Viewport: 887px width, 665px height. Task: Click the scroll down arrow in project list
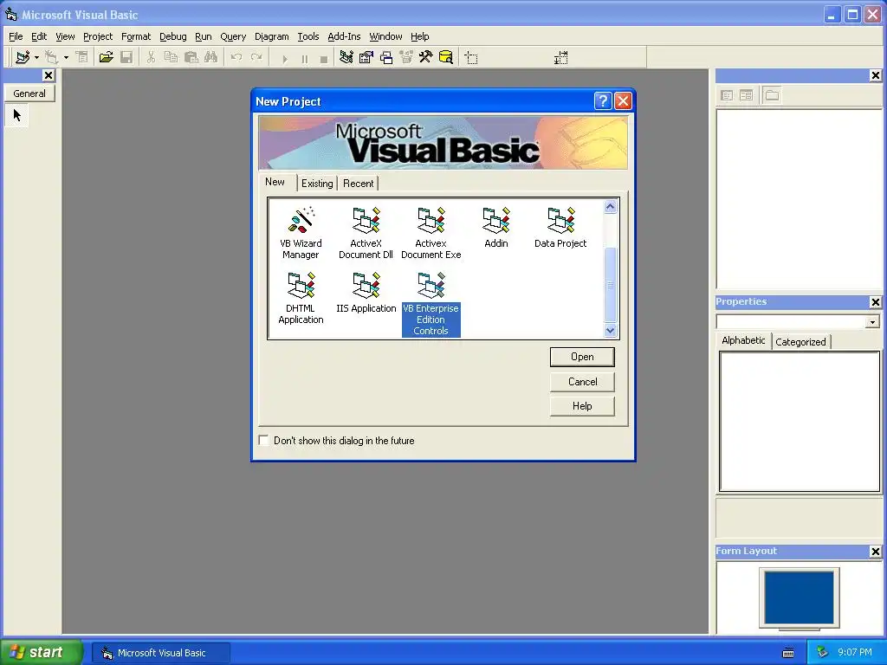[610, 330]
